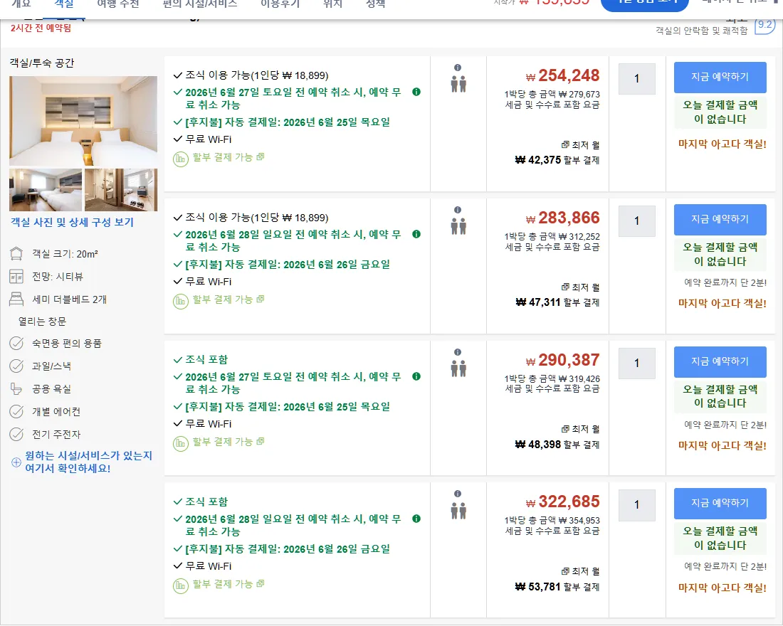Open the 객실 사진 및 상세 구성 보기 link
The image size is (783, 626).
click(73, 222)
